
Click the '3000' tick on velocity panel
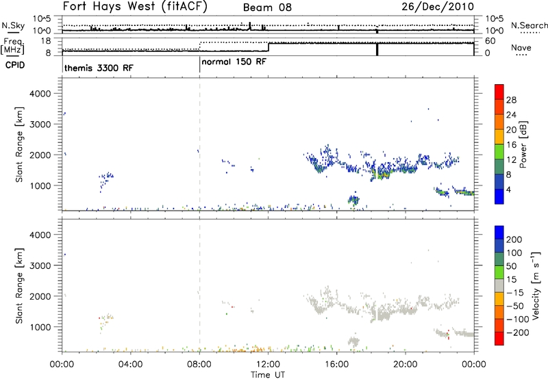coord(40,265)
